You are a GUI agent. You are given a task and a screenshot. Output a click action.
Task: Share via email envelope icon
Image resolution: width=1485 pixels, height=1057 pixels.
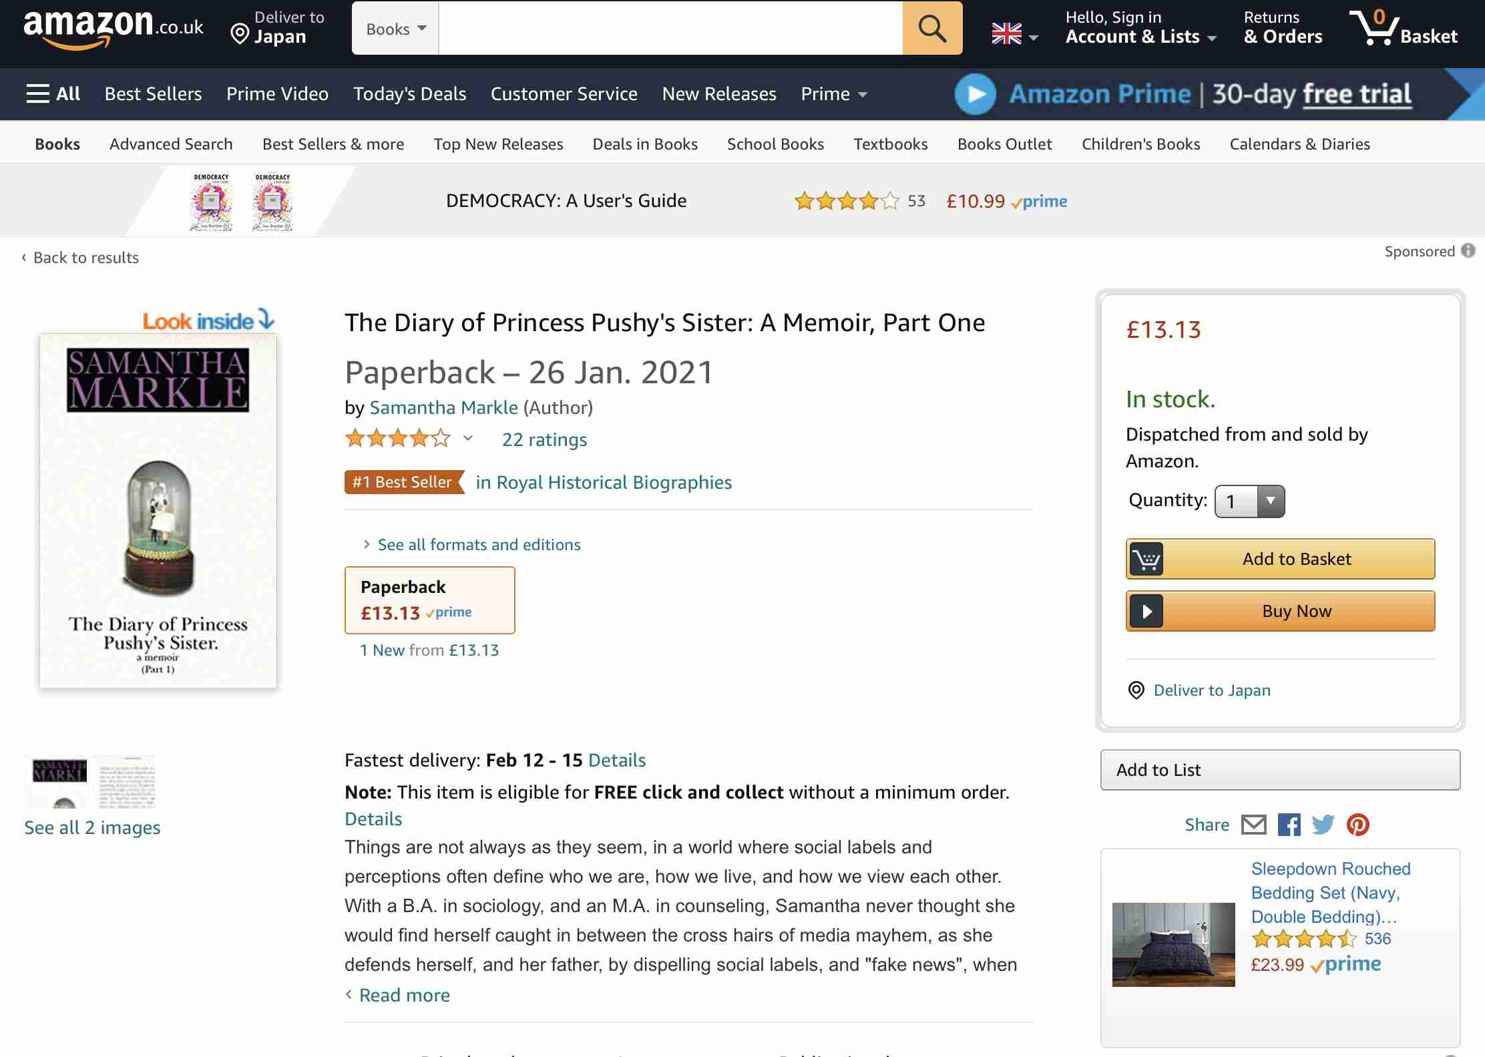click(x=1254, y=825)
